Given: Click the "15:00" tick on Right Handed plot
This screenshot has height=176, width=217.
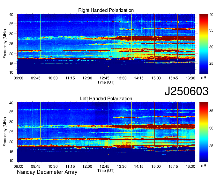Looking at the screenshot, I should point(156,78).
